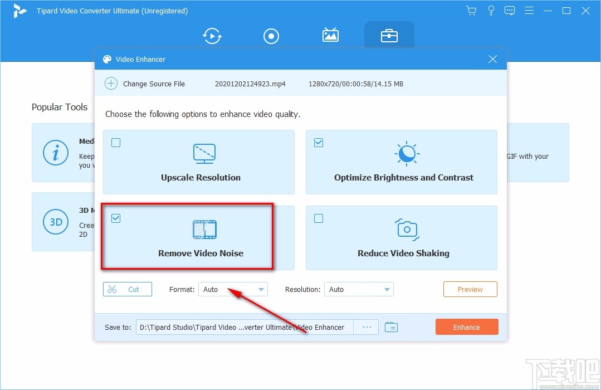Open the hamburger menu icon
The height and width of the screenshot is (390, 601).
point(529,11)
